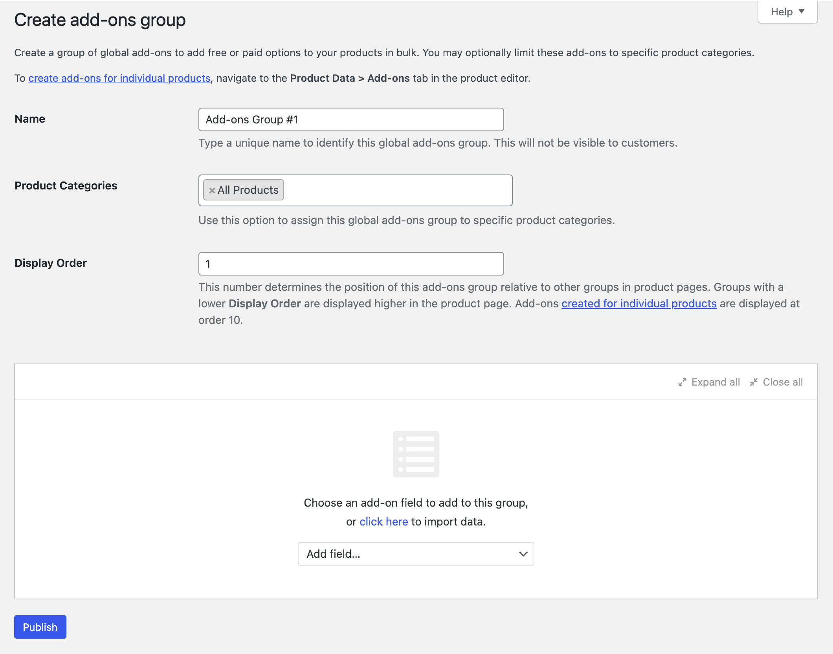
Task: Click inside the Product Categories field
Action: [x=393, y=190]
